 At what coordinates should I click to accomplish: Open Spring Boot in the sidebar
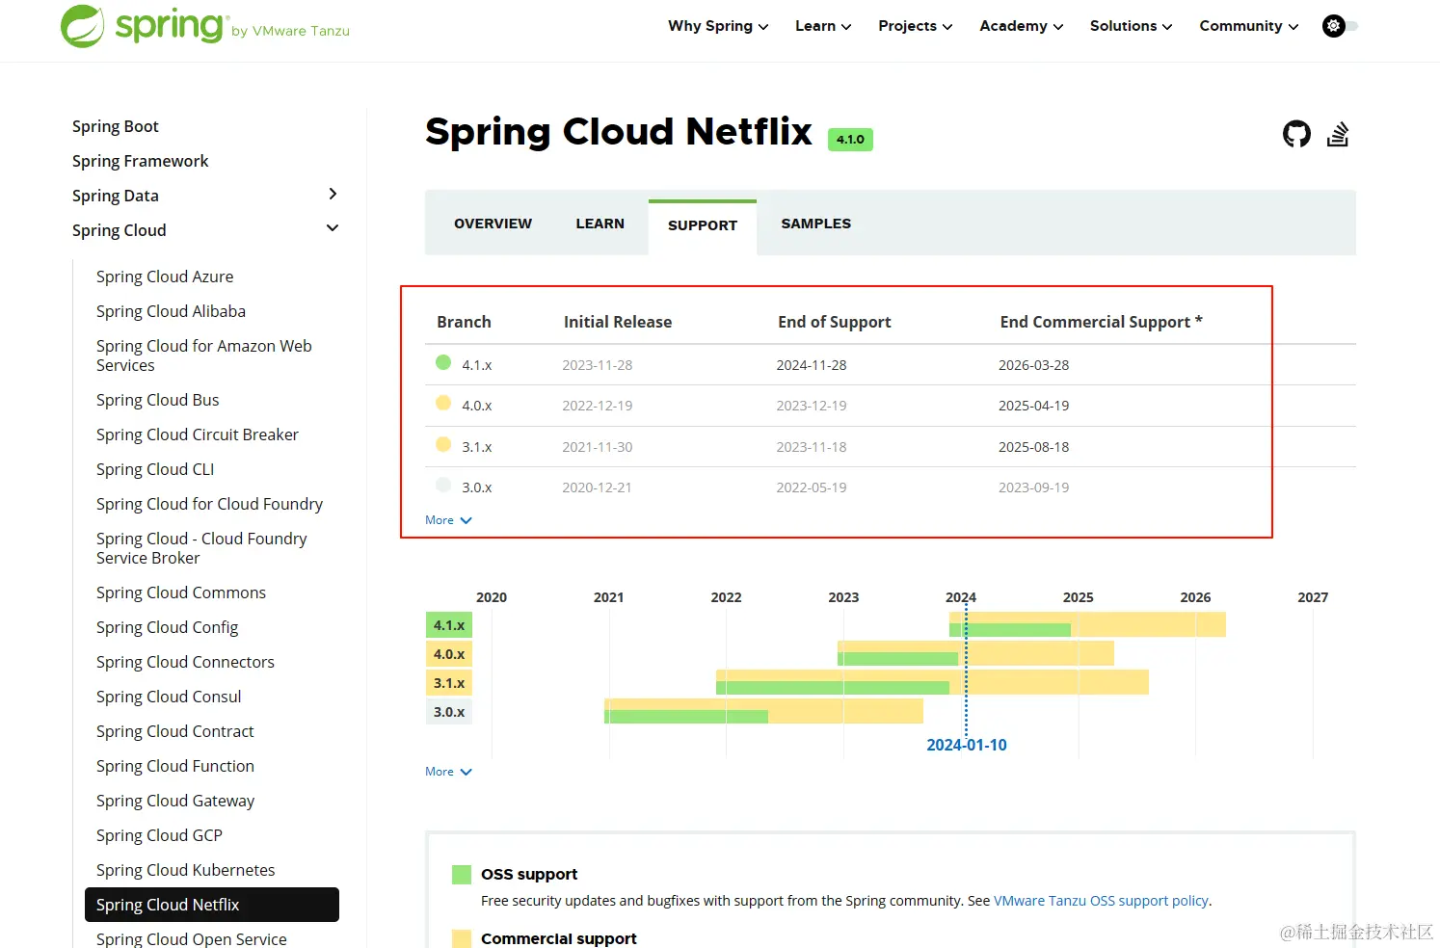pyautogui.click(x=116, y=126)
